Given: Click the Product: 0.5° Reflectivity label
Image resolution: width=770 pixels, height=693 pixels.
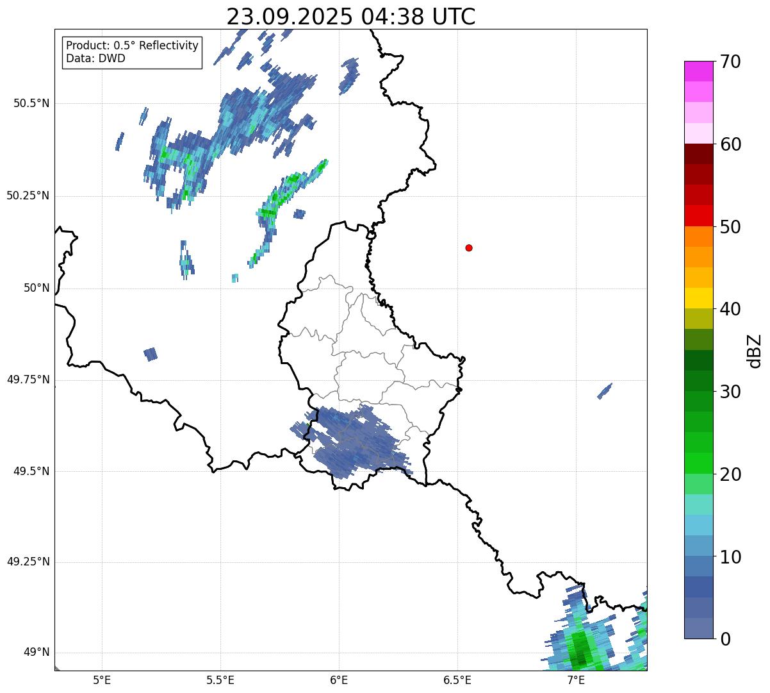Looking at the screenshot, I should point(132,46).
